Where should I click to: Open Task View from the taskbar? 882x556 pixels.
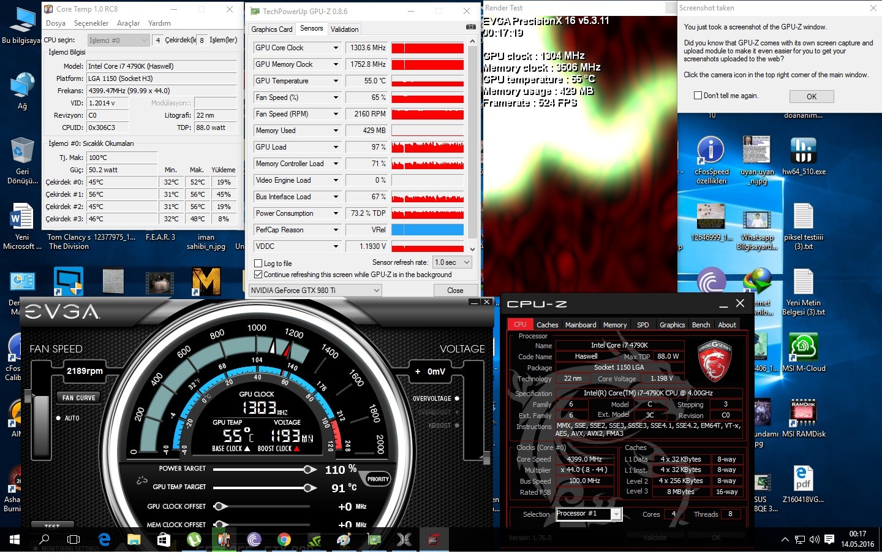pos(73,539)
